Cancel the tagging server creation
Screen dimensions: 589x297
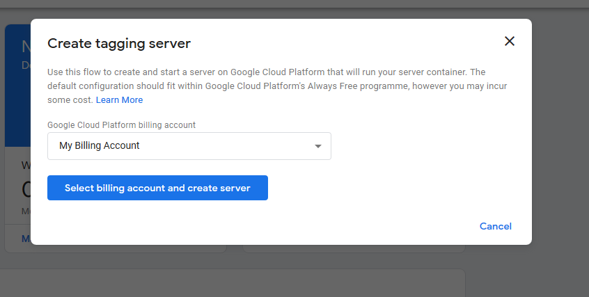pyautogui.click(x=496, y=227)
